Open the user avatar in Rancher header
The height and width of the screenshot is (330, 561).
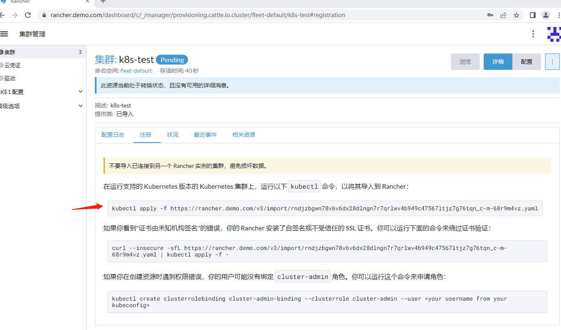coord(554,34)
